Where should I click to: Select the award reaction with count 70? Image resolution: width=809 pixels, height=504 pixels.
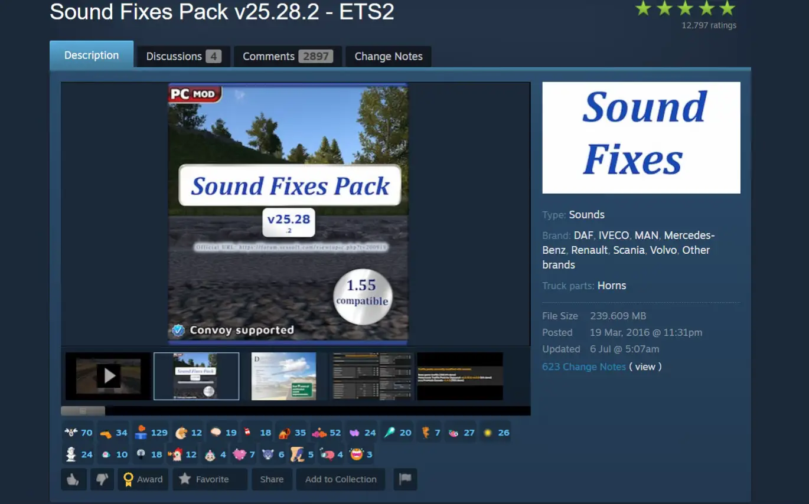(79, 433)
